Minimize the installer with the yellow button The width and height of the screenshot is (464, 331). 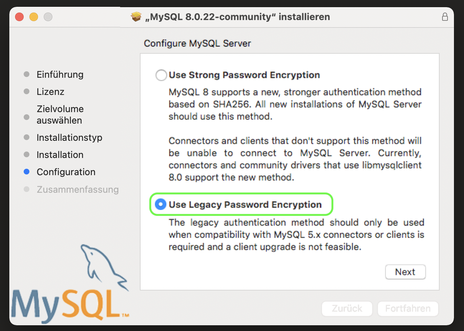pyautogui.click(x=34, y=17)
